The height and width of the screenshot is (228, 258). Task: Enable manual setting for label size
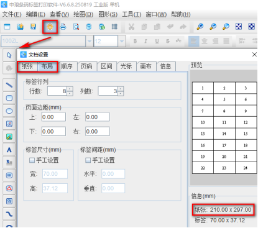(32, 160)
